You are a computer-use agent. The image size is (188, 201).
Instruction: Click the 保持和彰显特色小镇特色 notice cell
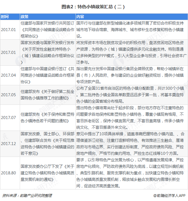tap(47, 117)
